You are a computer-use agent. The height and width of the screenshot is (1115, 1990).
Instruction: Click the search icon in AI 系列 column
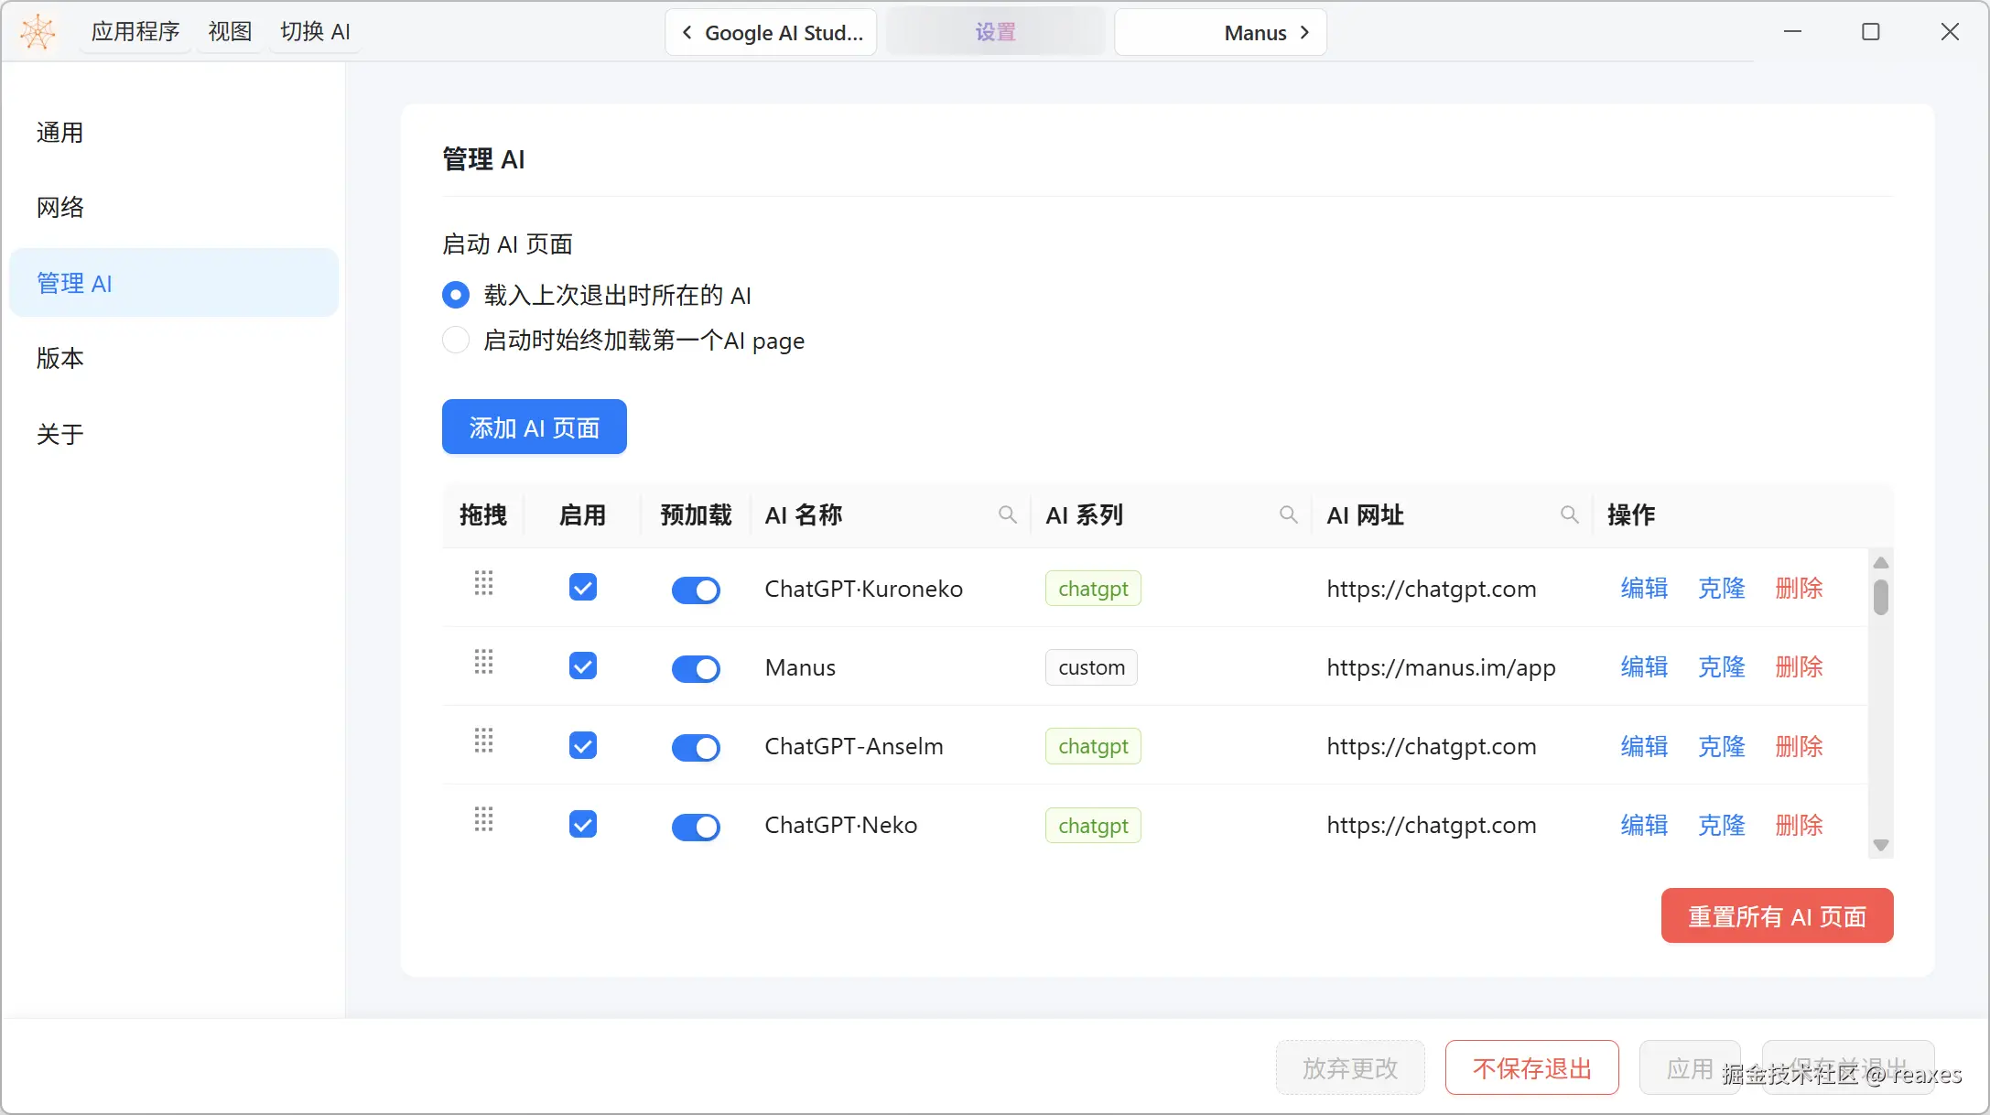pos(1288,514)
